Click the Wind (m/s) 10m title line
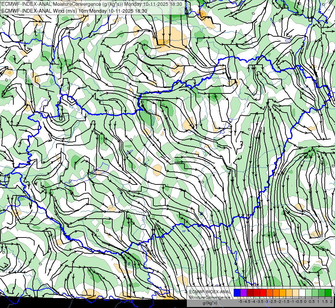 [74, 11]
